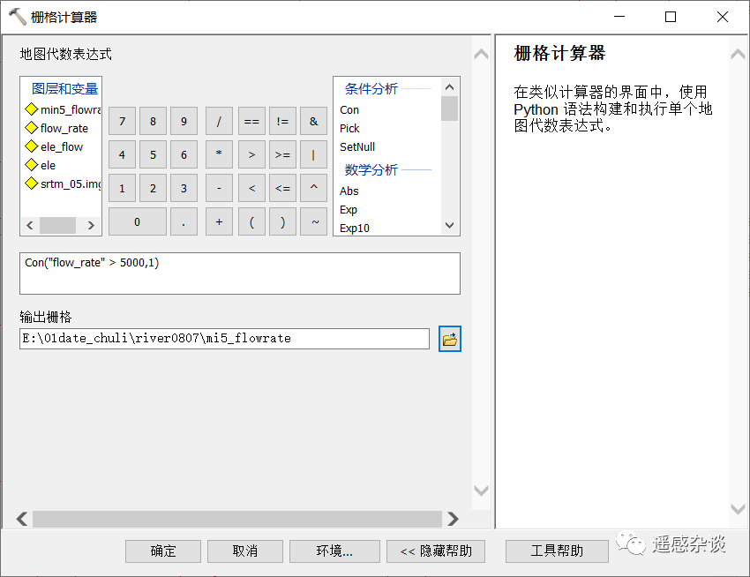Insert the Boolean And operator &
The width and height of the screenshot is (750, 577).
pos(314,121)
